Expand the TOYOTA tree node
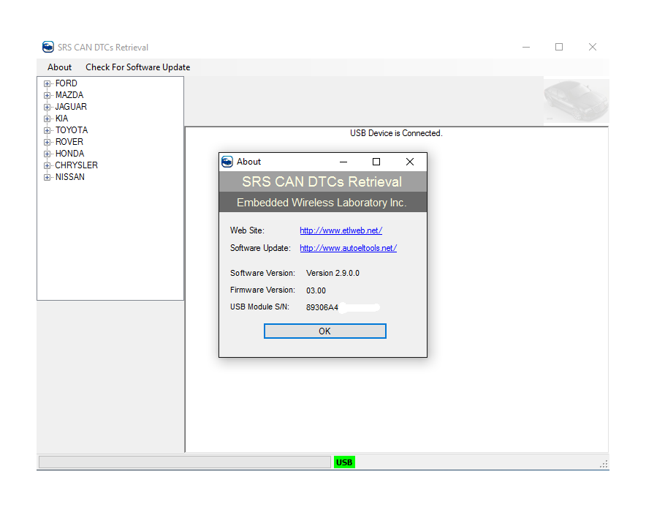Viewport: 646px width, 507px height. click(47, 130)
